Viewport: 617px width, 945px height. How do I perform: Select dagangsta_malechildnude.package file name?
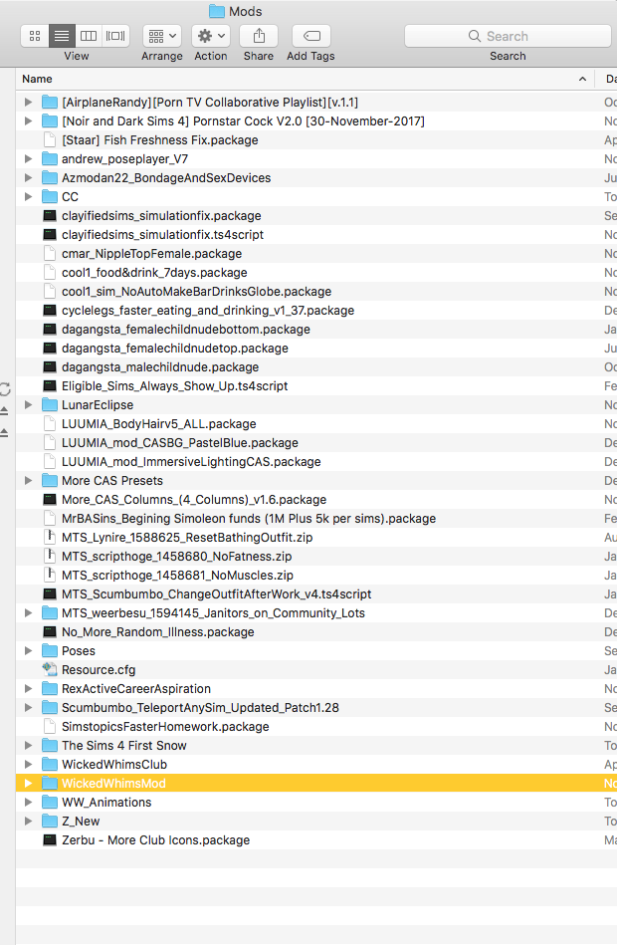160,367
